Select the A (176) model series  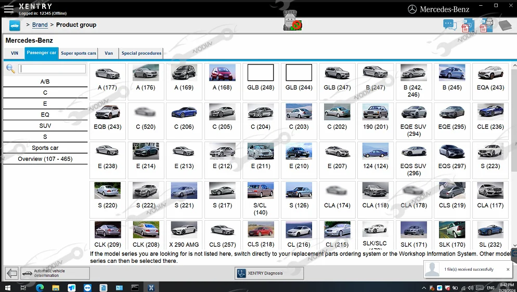(x=146, y=82)
